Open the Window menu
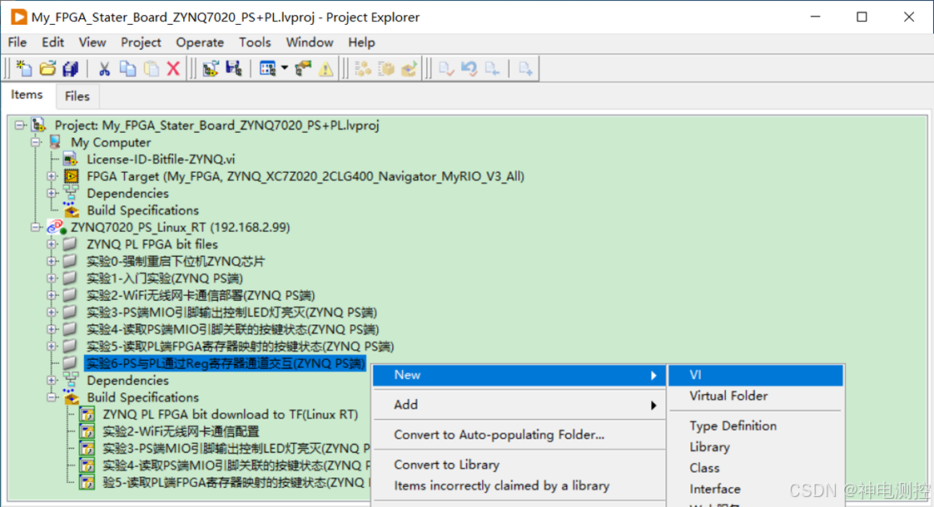Image resolution: width=934 pixels, height=507 pixels. (x=309, y=42)
